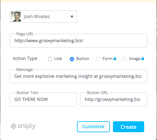Click the Image option label

(x=135, y=59)
